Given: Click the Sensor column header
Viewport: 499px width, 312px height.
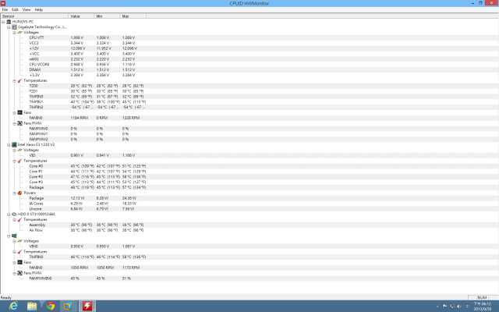Looking at the screenshot, I should [x=34, y=16].
